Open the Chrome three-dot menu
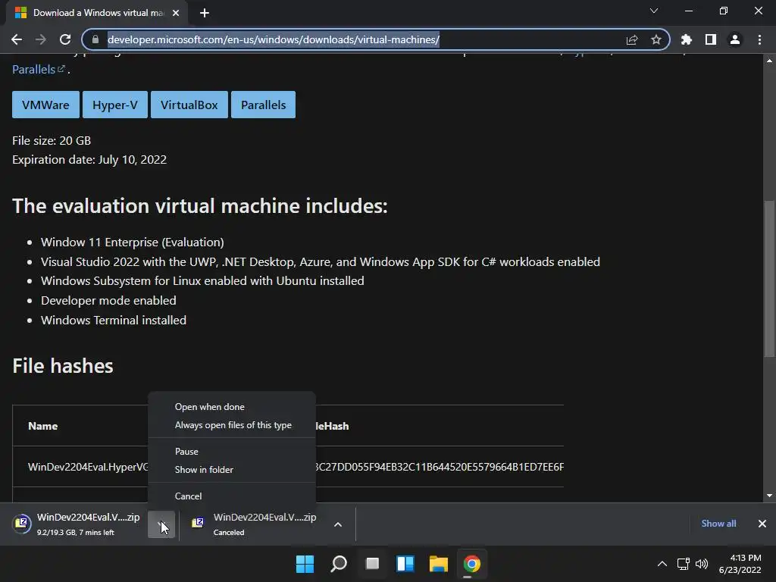Viewport: 776px width, 582px height. coord(759,39)
